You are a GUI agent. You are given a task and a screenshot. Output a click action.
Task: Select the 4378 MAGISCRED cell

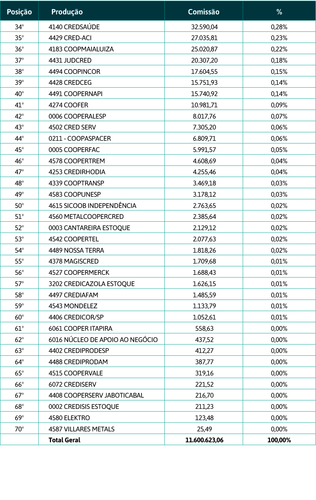pyautogui.click(x=74, y=261)
